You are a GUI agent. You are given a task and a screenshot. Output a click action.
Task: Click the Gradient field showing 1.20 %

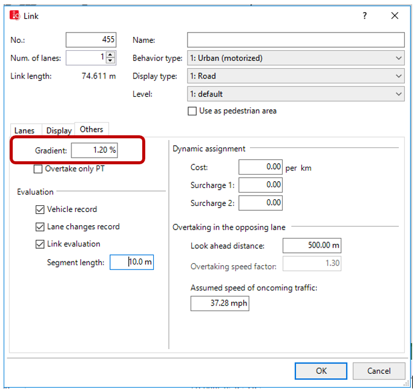[94, 150]
